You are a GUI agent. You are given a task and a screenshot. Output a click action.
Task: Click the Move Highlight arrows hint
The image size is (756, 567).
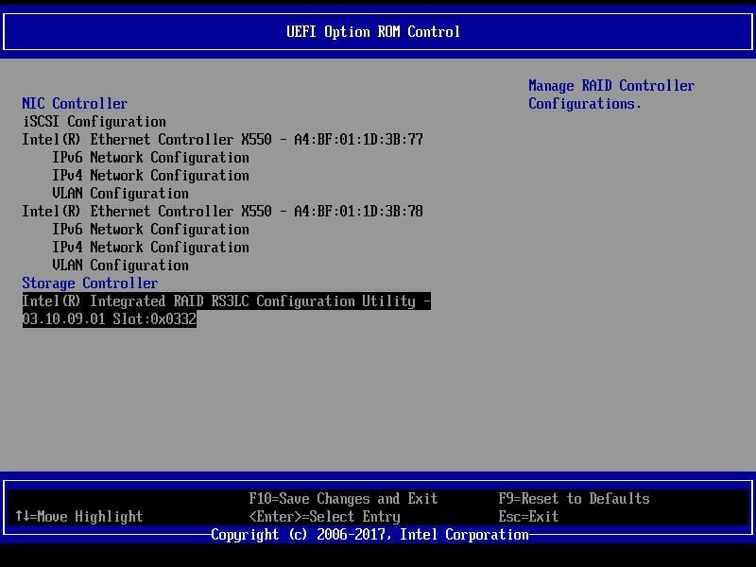point(79,516)
